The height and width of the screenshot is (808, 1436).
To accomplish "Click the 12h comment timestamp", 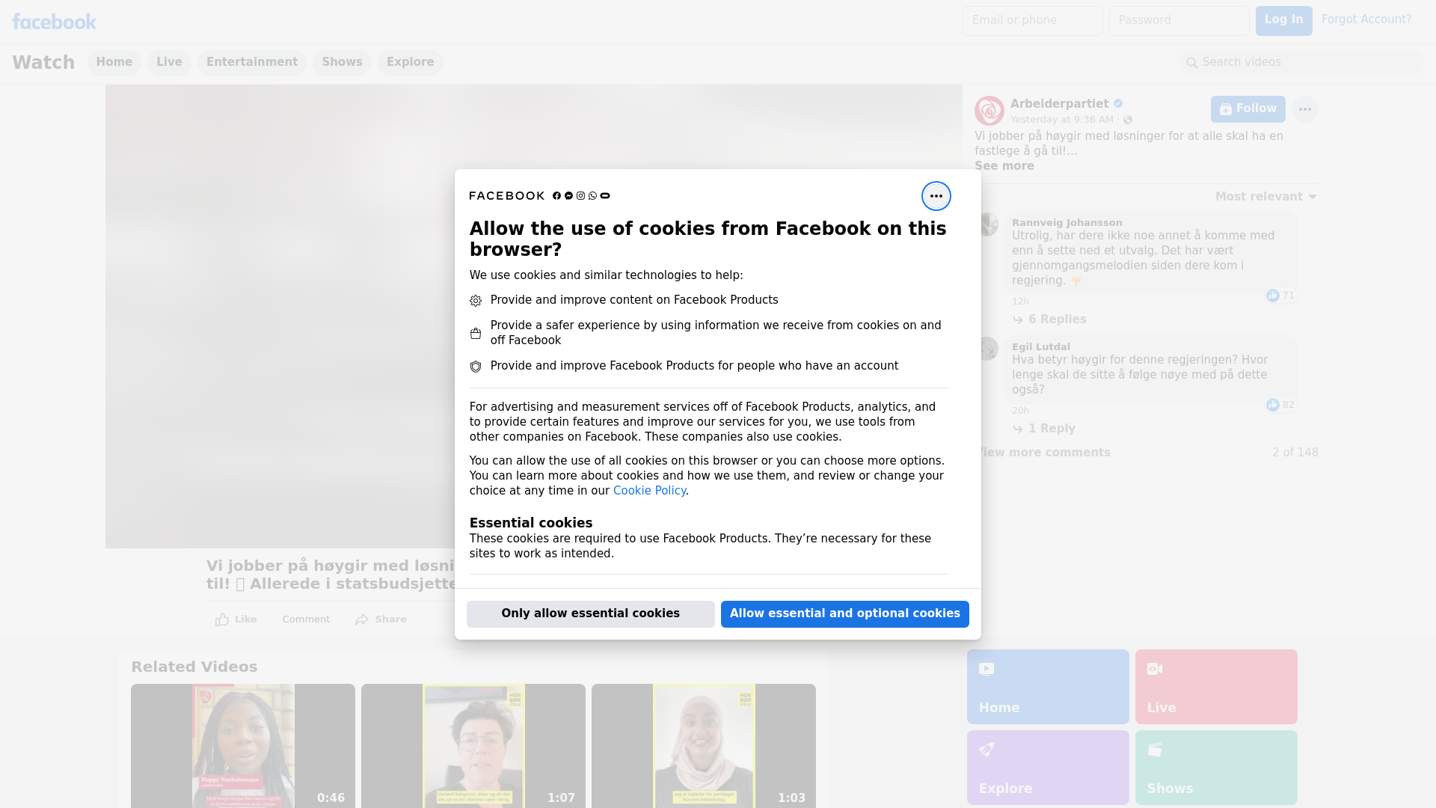I will coord(1020,302).
